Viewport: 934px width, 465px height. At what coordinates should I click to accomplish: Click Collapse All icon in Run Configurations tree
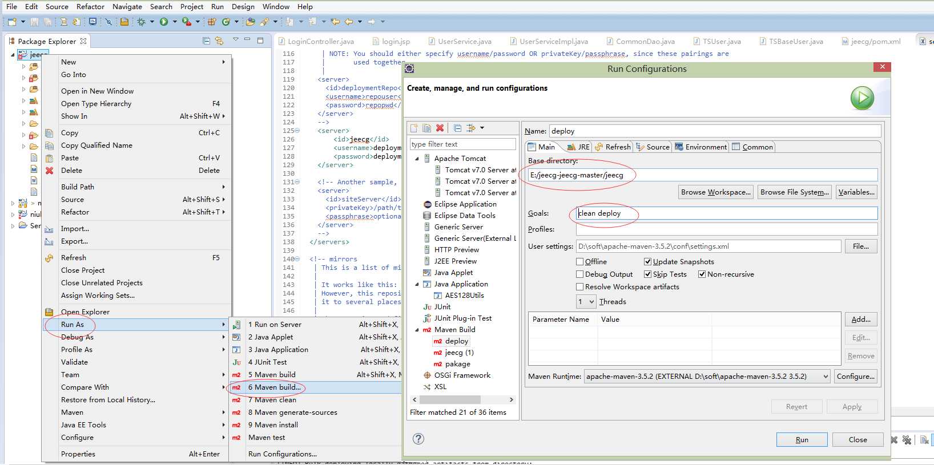tap(457, 128)
